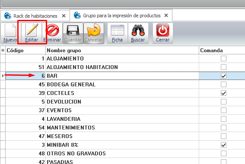The height and width of the screenshot is (164, 245).
Task: Toggle Comanda checkbox for EVENTOS
Action: [223, 110]
